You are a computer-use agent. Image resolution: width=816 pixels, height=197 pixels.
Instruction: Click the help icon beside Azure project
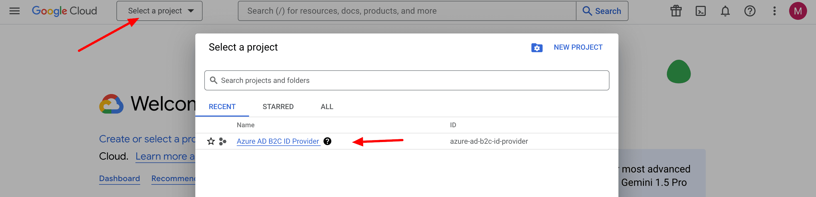tap(327, 141)
